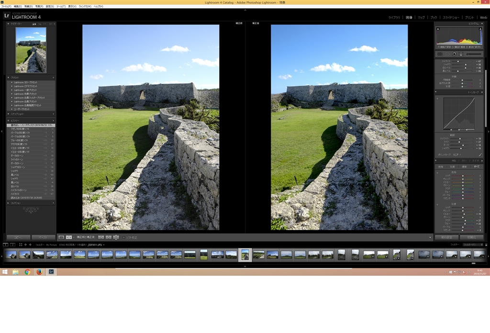Image resolution: width=490 pixels, height=333 pixels.
Task: Open Firefox from Windows taskbar
Action: (39, 272)
